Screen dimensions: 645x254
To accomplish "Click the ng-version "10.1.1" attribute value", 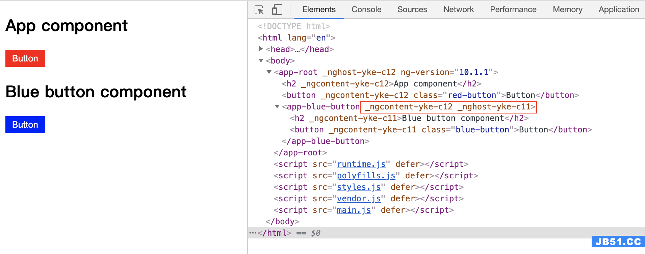I will [474, 72].
